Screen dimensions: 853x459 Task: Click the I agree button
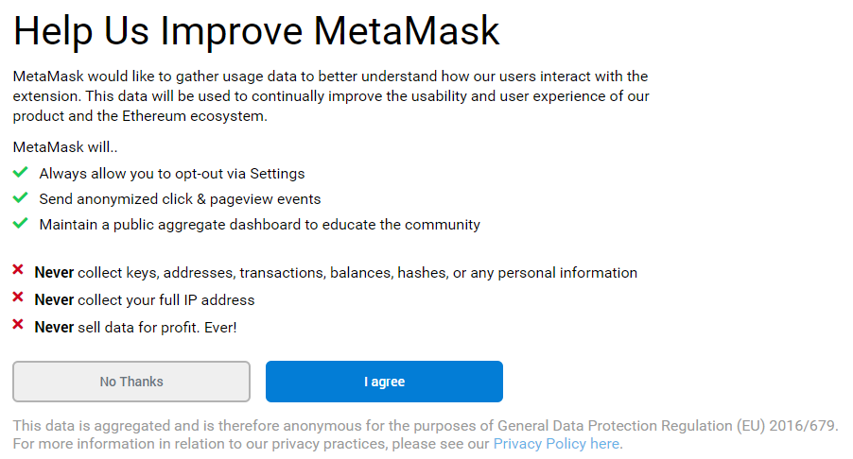coord(384,382)
